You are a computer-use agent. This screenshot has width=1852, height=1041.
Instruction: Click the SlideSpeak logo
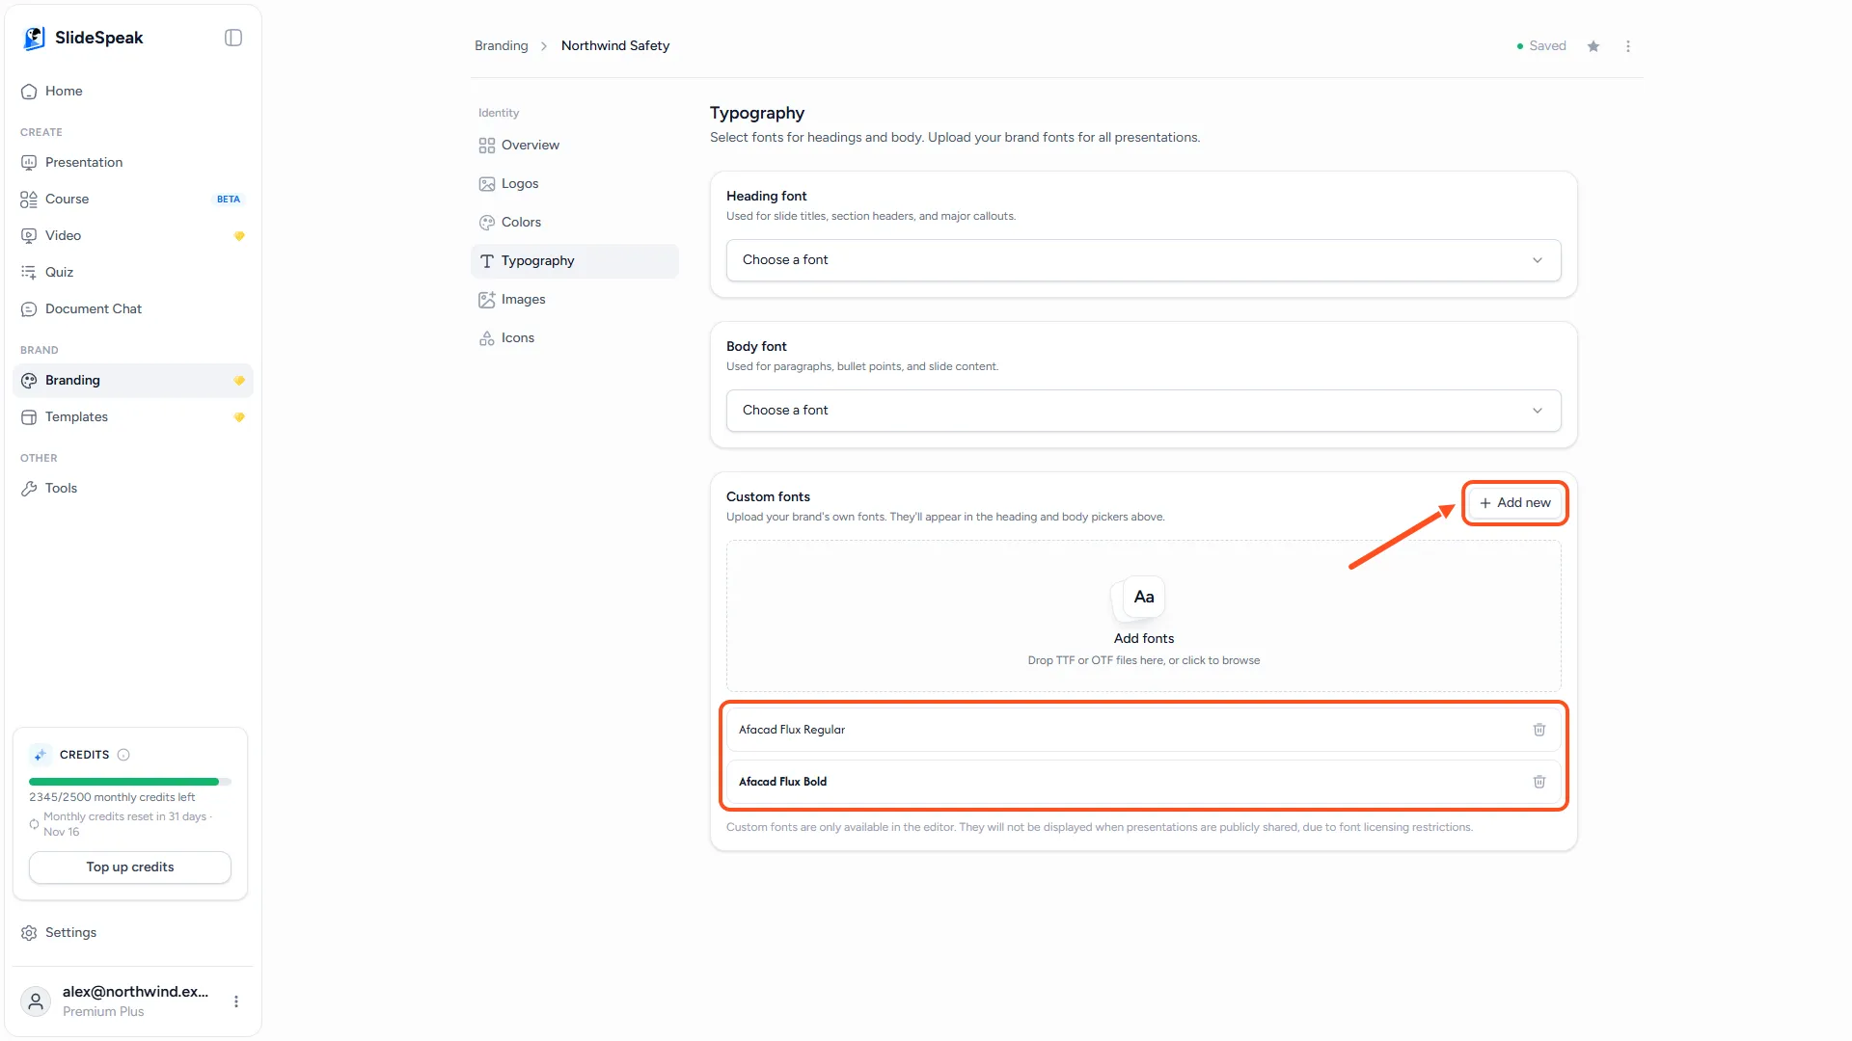(83, 38)
